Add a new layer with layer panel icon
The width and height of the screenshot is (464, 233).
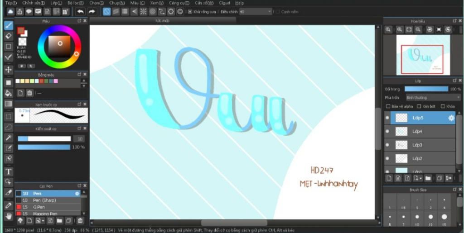(x=389, y=178)
